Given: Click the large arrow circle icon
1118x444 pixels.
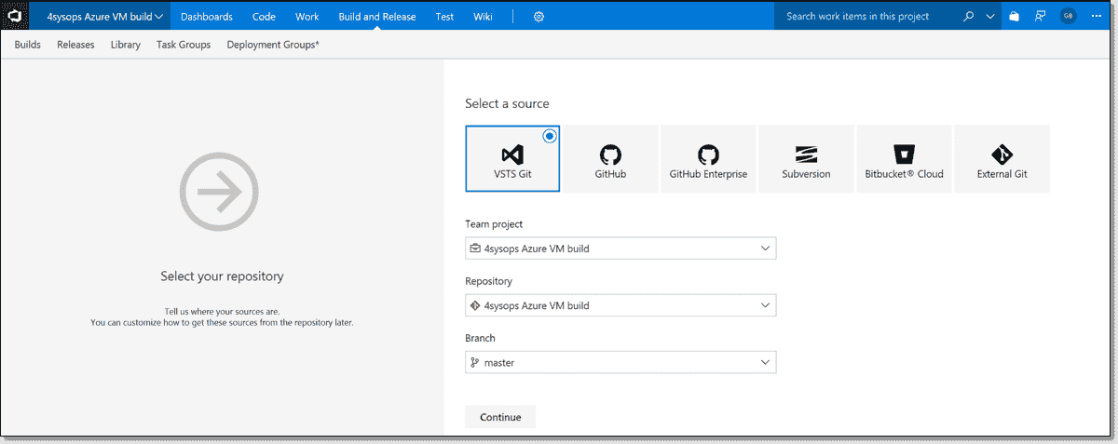Looking at the screenshot, I should tap(219, 193).
